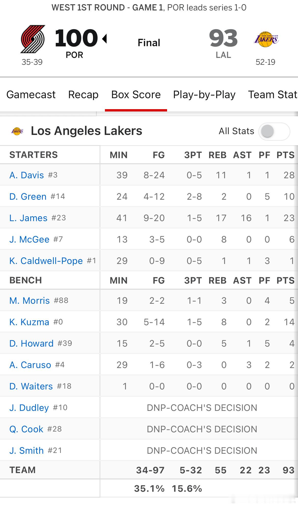298x506 pixels.
Task: Tap M. Morris player name
Action: pos(30,301)
